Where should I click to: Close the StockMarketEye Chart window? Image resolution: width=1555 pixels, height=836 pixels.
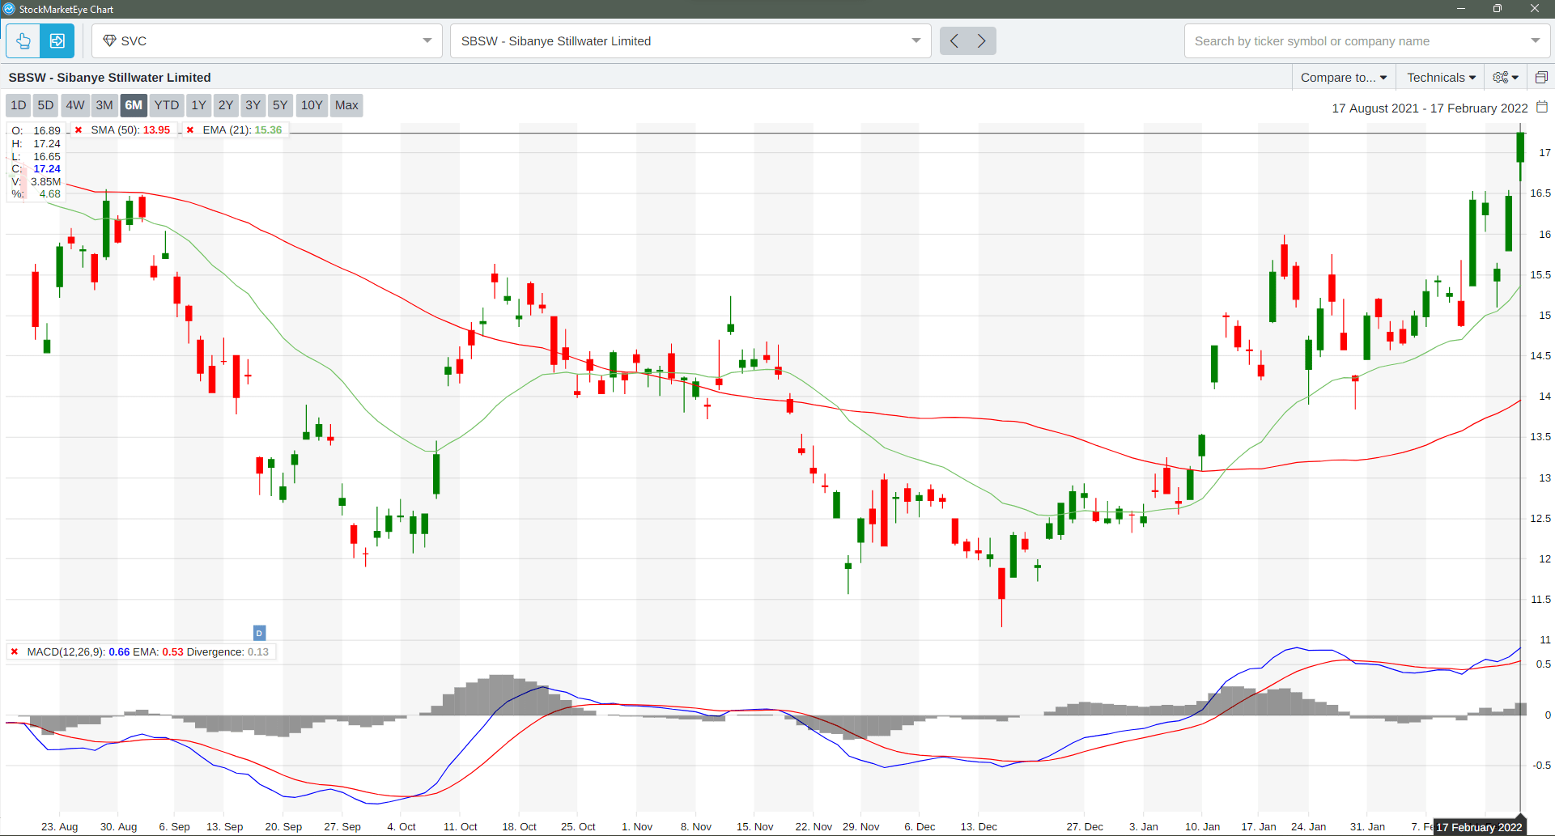(1535, 9)
